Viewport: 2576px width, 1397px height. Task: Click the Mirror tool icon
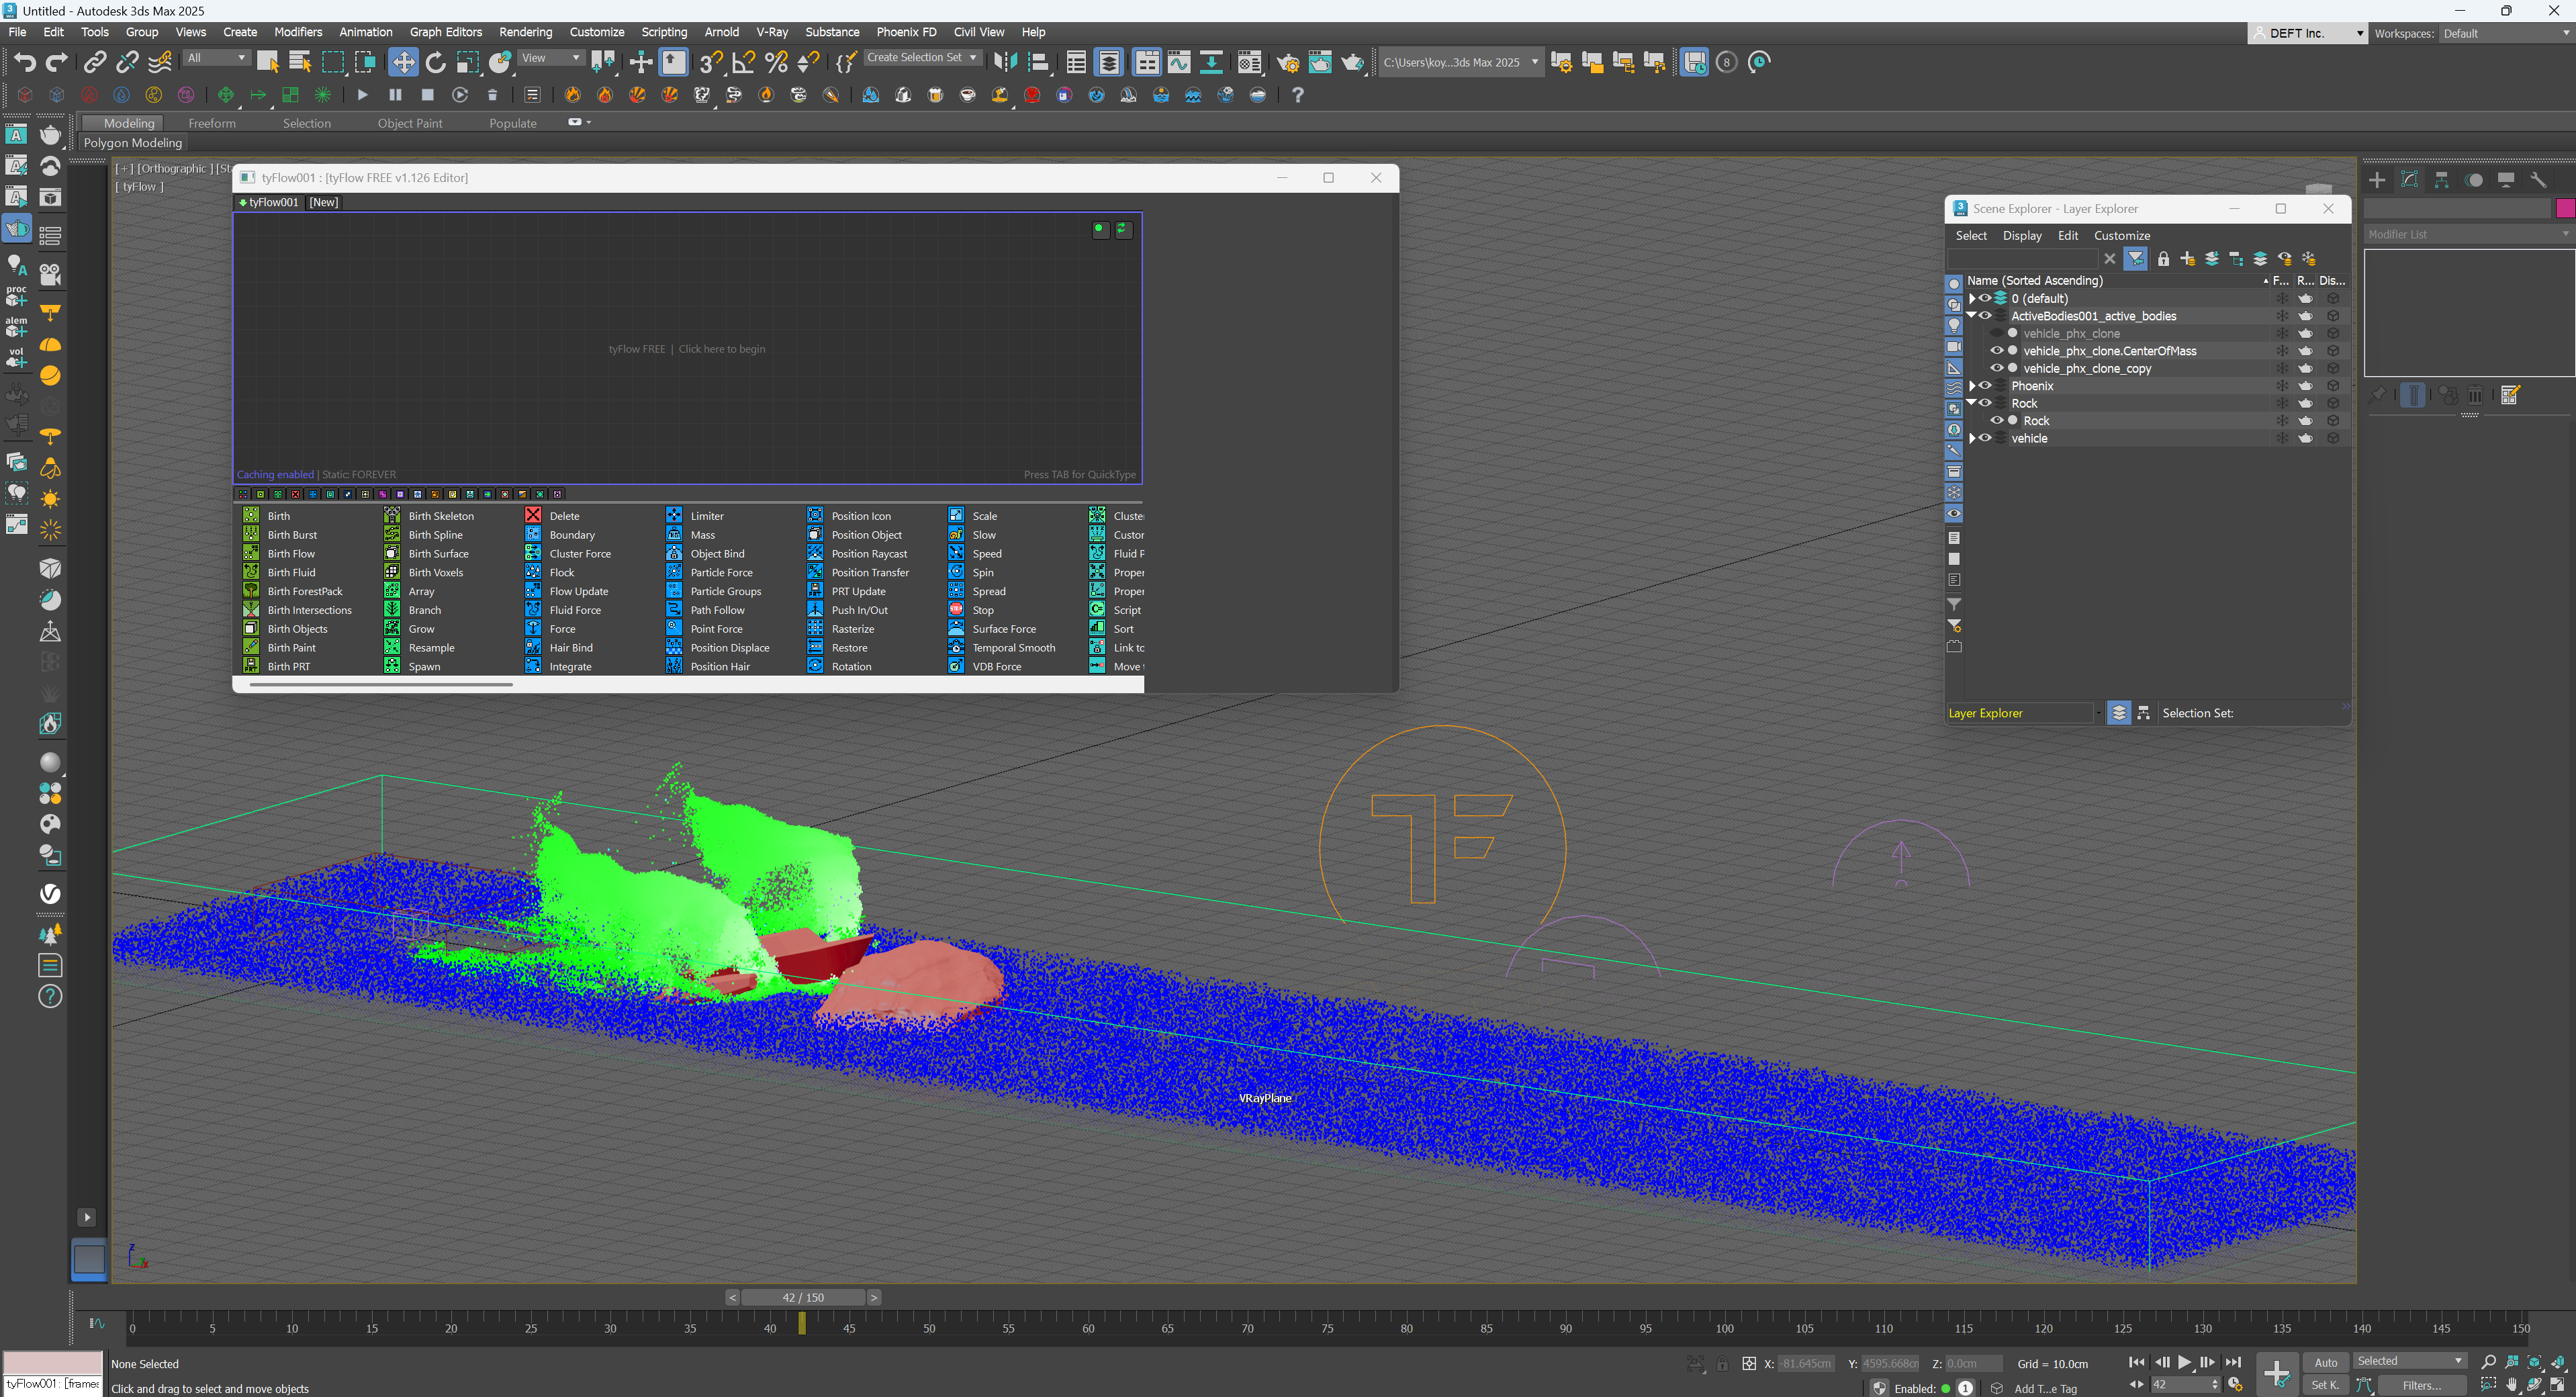tap(1005, 62)
